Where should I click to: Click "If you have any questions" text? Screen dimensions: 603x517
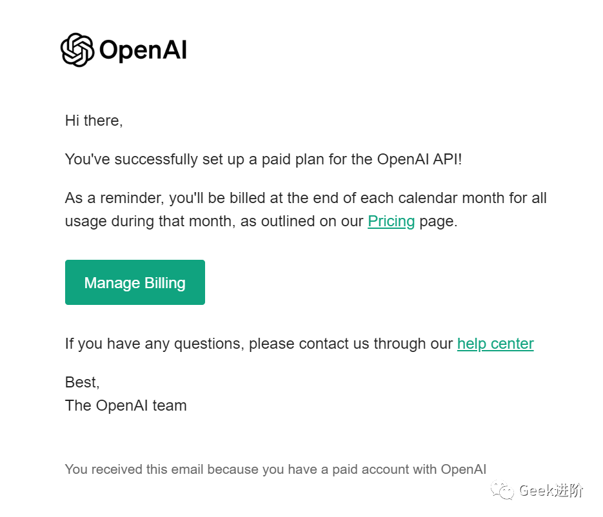155,344
